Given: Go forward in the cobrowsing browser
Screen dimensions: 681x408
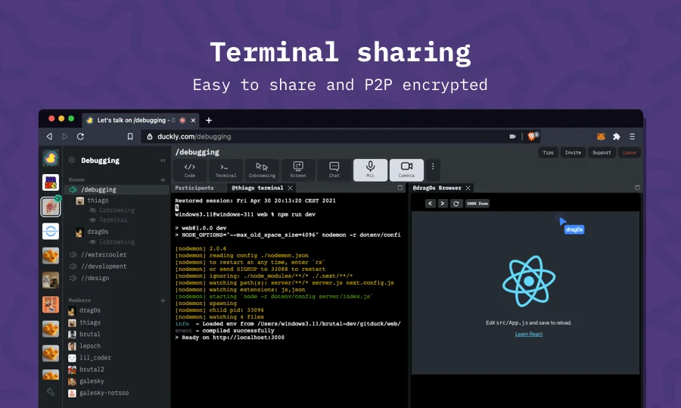Looking at the screenshot, I should (x=442, y=204).
